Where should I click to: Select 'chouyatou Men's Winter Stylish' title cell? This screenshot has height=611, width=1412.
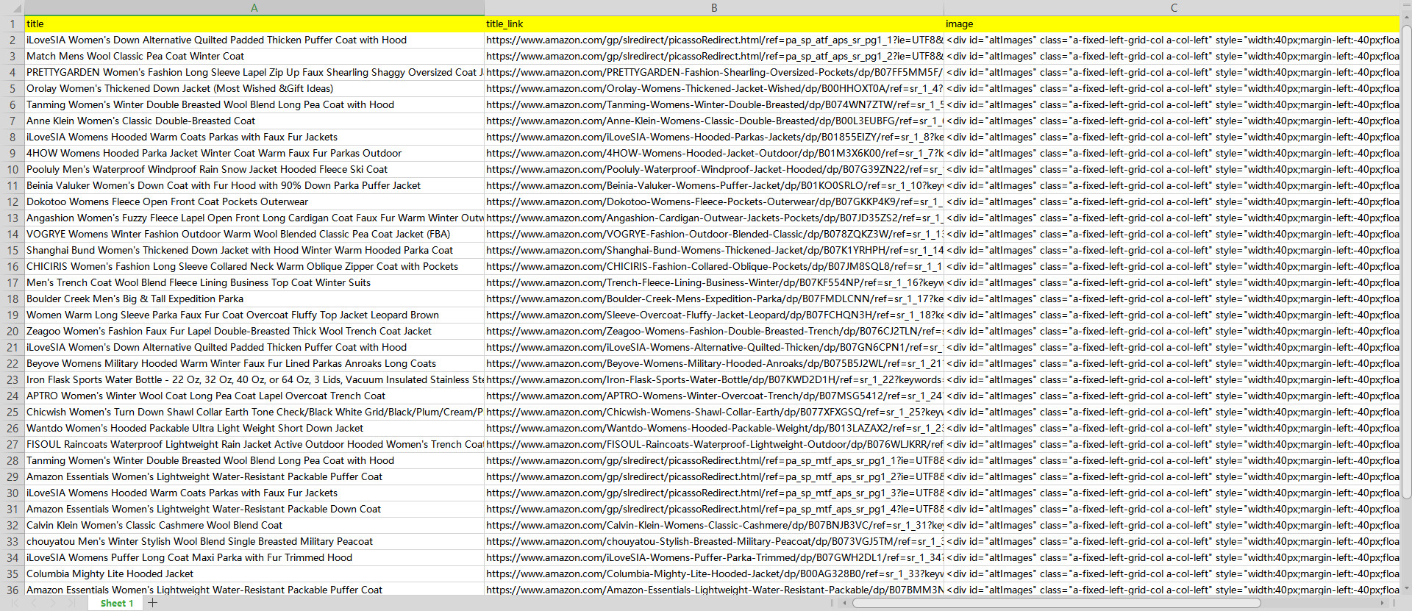254,541
